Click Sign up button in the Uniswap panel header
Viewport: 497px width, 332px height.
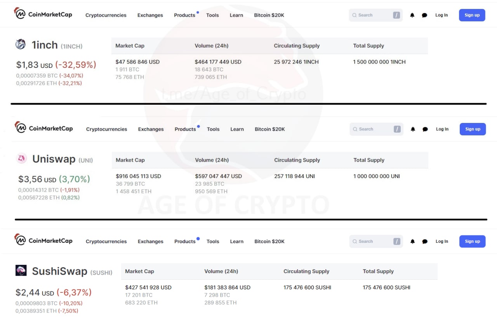[x=473, y=129]
